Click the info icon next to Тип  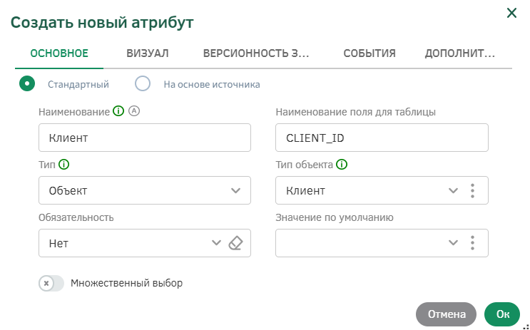coord(63,165)
